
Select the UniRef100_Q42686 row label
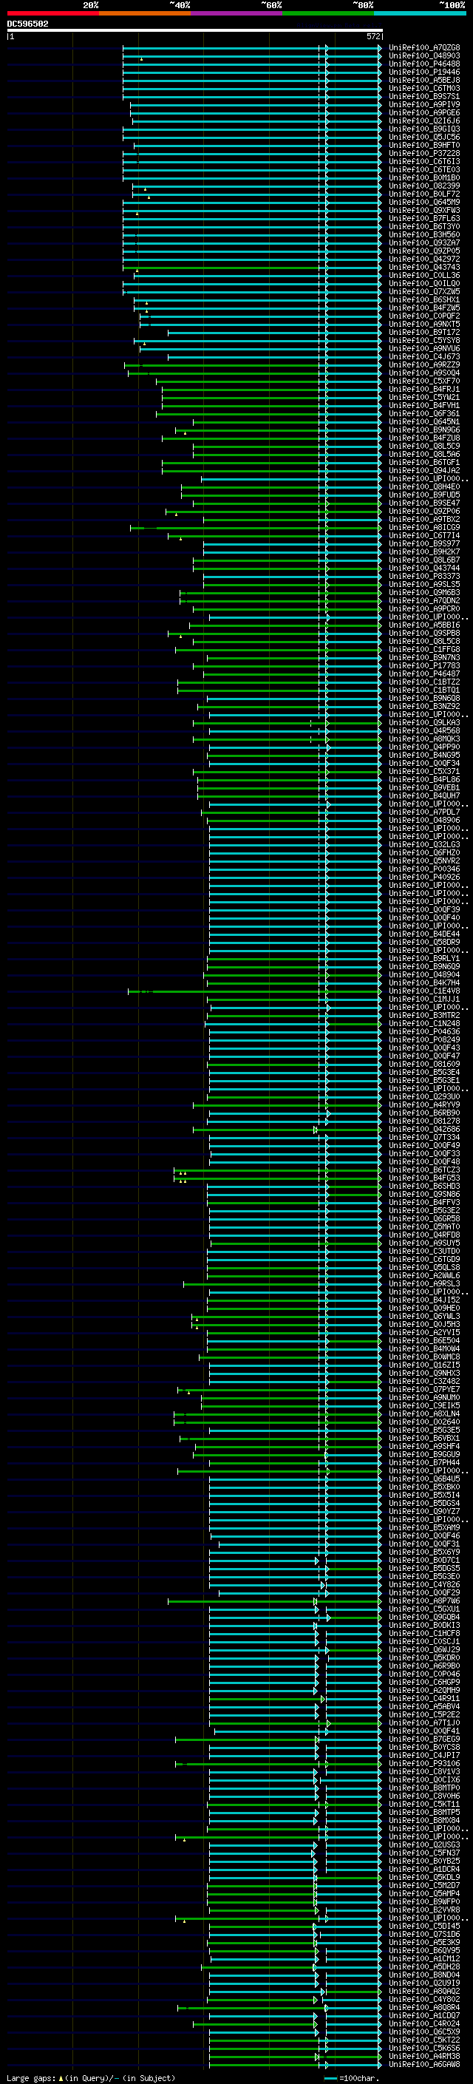coord(424,1130)
